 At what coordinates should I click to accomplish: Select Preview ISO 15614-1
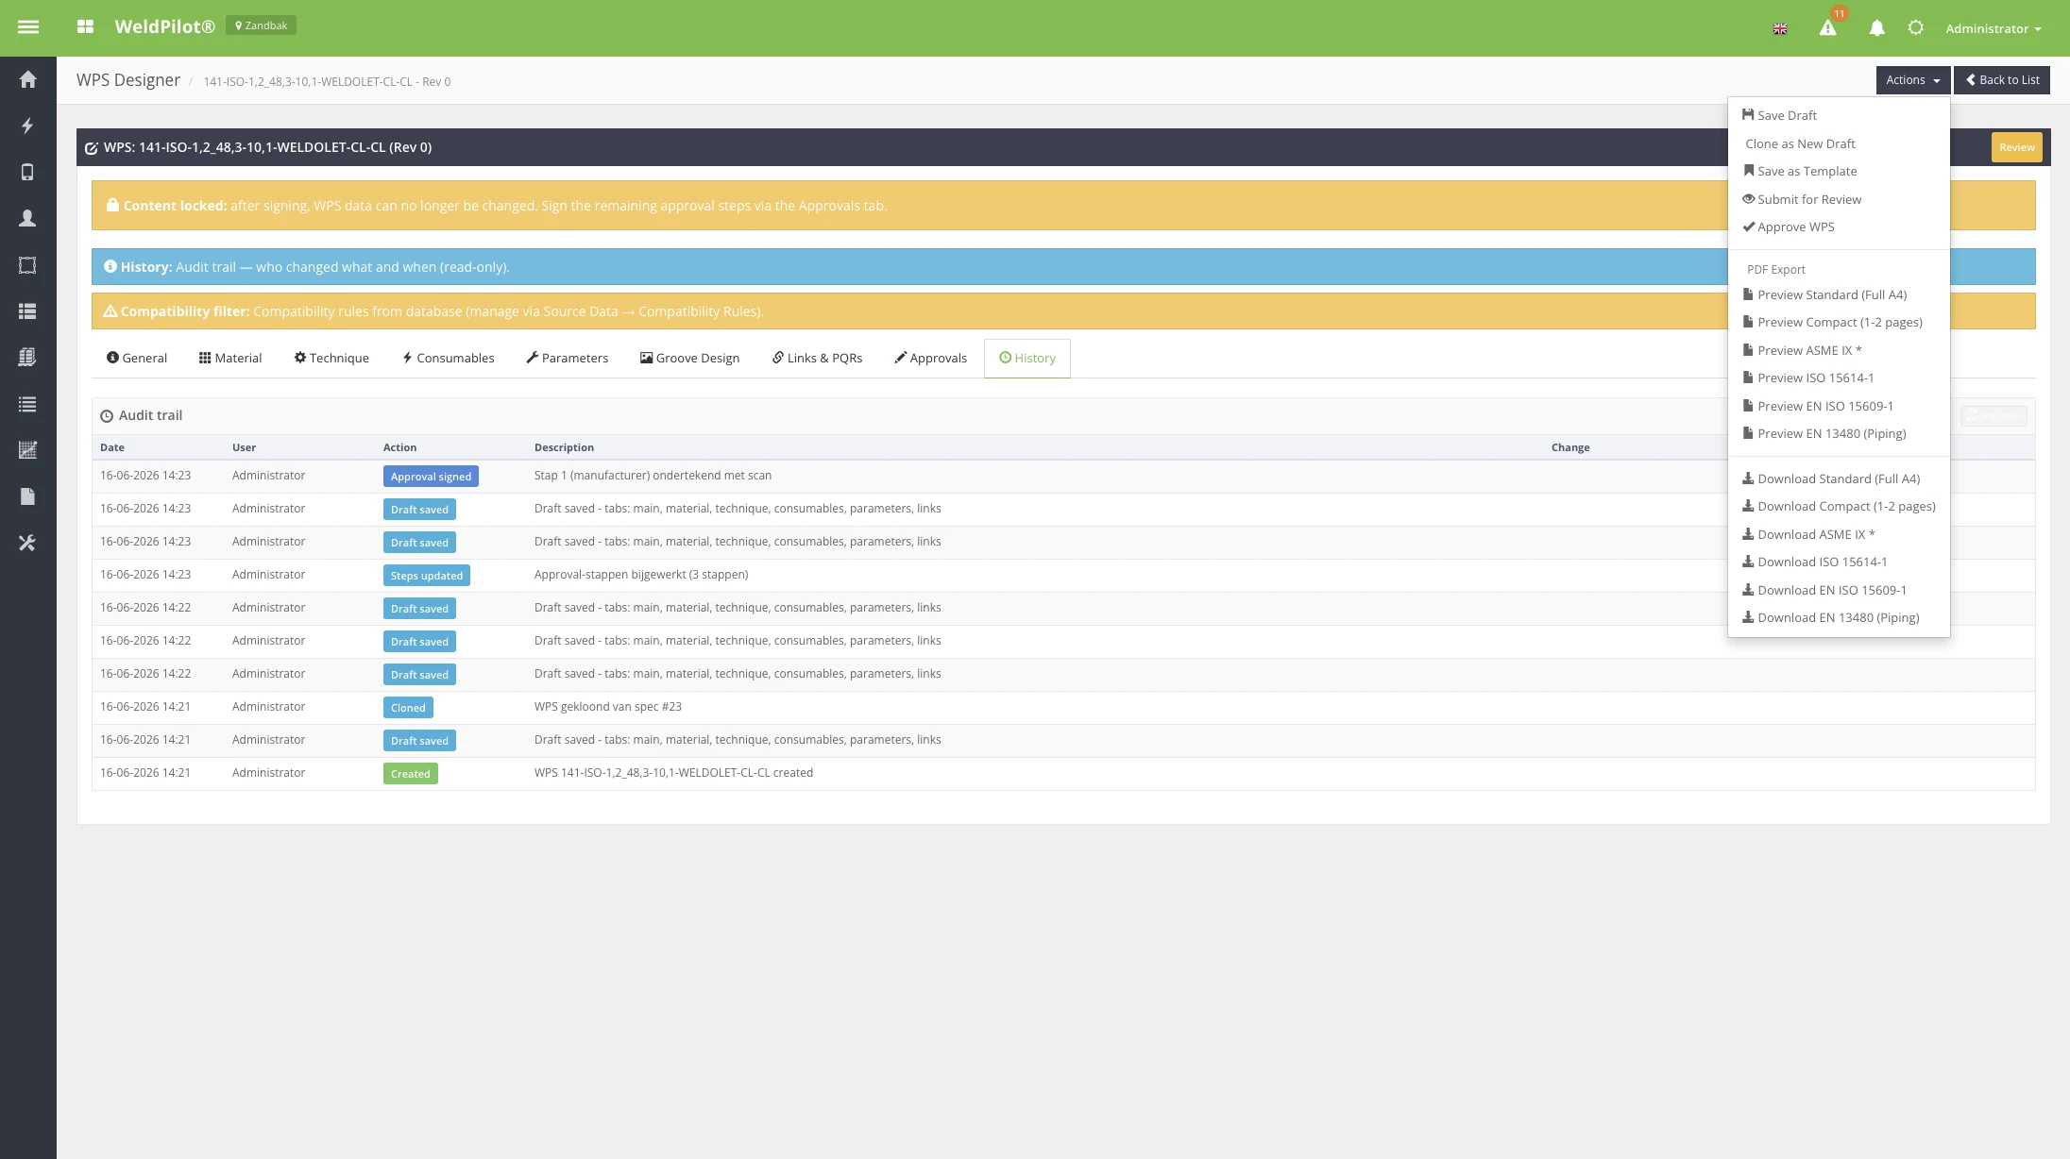[1839, 378]
